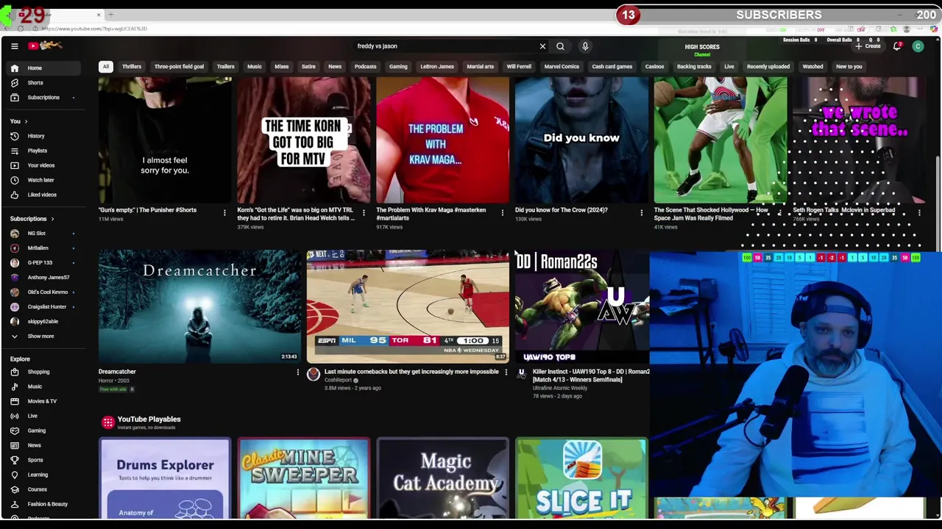This screenshot has width=942, height=529.
Task: Open more options for Dreamcatcher
Action: 298,373
